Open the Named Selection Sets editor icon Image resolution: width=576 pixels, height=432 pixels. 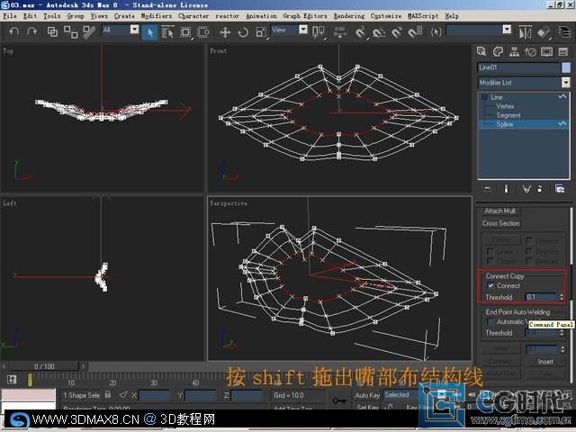[x=436, y=32]
